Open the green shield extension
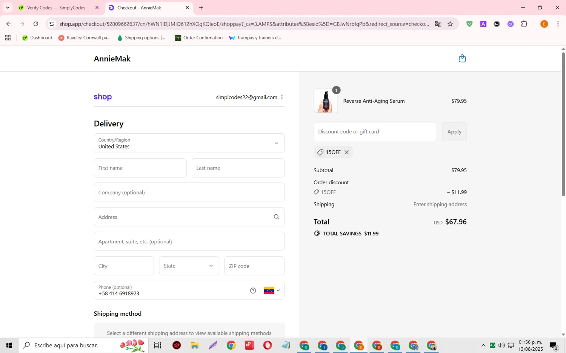The height and width of the screenshot is (353, 566). pyautogui.click(x=469, y=24)
